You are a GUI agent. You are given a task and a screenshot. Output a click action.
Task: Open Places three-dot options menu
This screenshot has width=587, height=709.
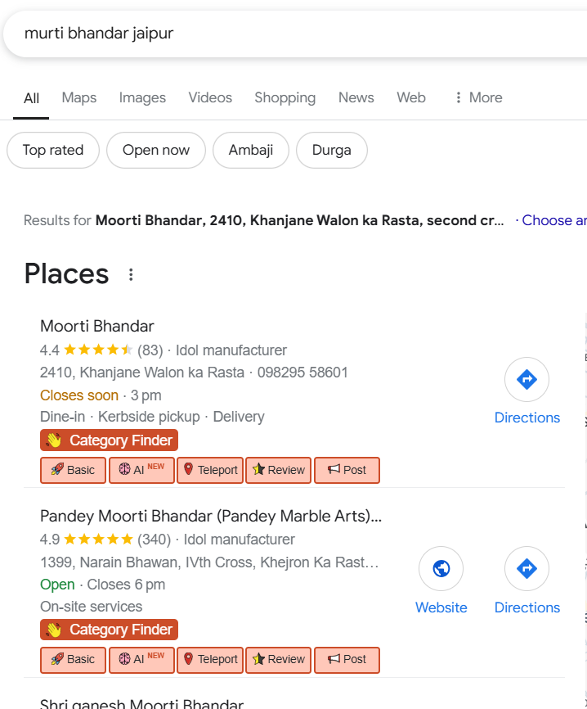click(131, 275)
